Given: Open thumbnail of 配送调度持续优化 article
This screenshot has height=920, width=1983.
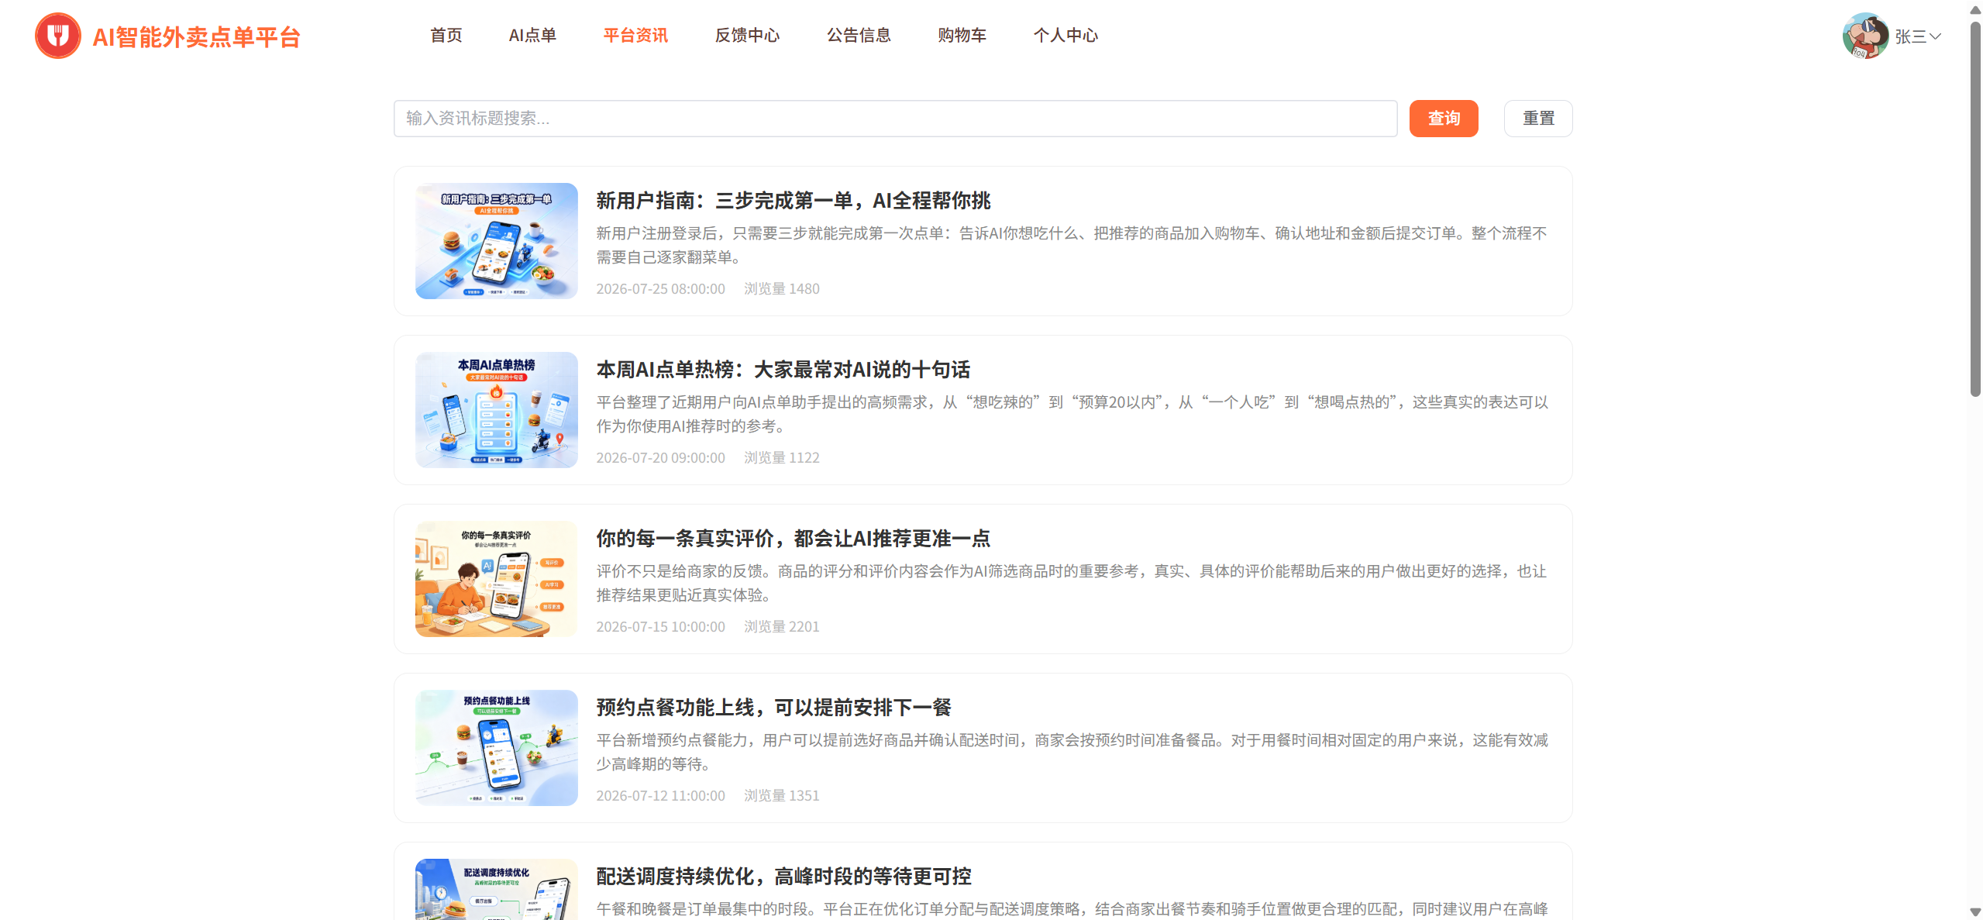Looking at the screenshot, I should (x=497, y=889).
